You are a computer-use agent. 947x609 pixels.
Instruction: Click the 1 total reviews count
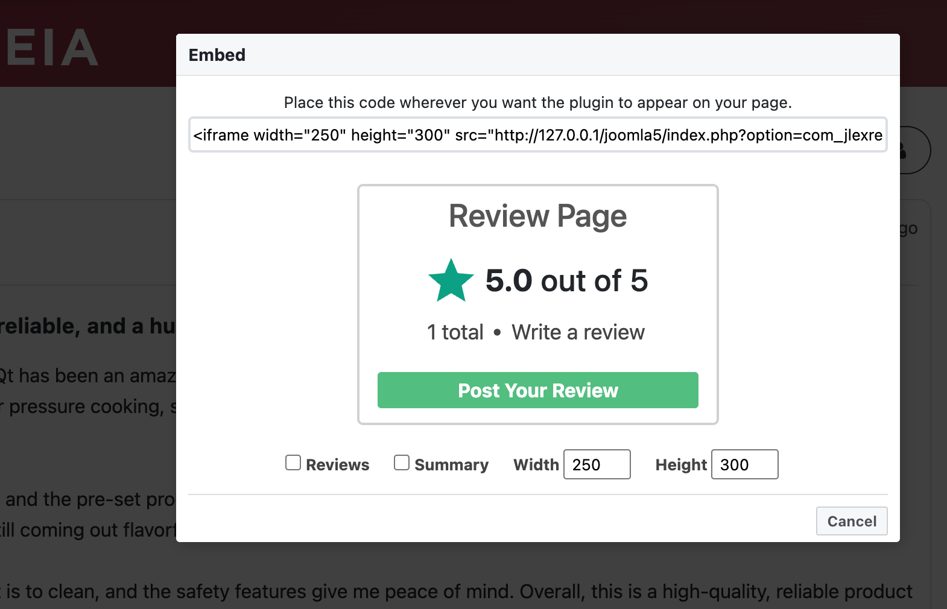(454, 332)
